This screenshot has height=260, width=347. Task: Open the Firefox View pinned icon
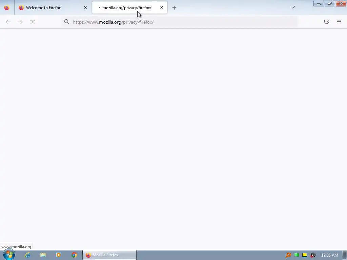pyautogui.click(x=7, y=8)
